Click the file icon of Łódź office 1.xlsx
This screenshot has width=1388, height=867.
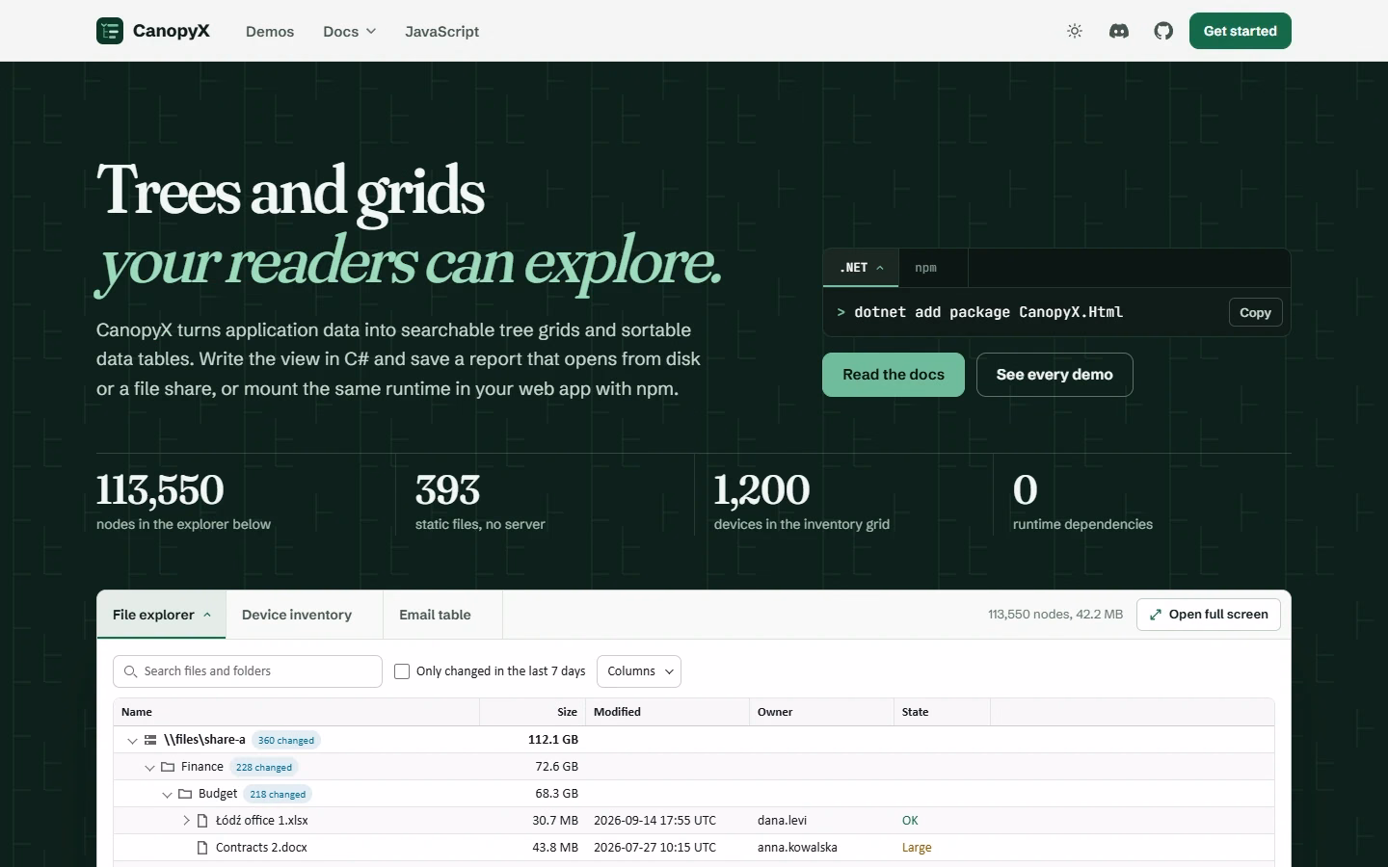(202, 821)
